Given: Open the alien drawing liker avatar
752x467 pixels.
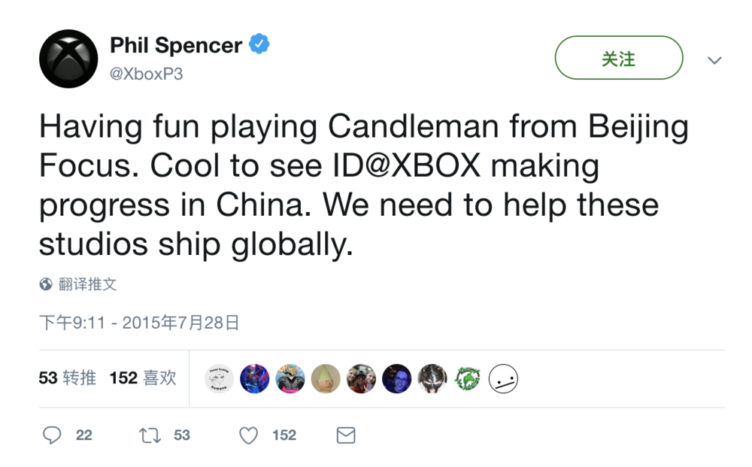Looking at the screenshot, I should pos(220,379).
